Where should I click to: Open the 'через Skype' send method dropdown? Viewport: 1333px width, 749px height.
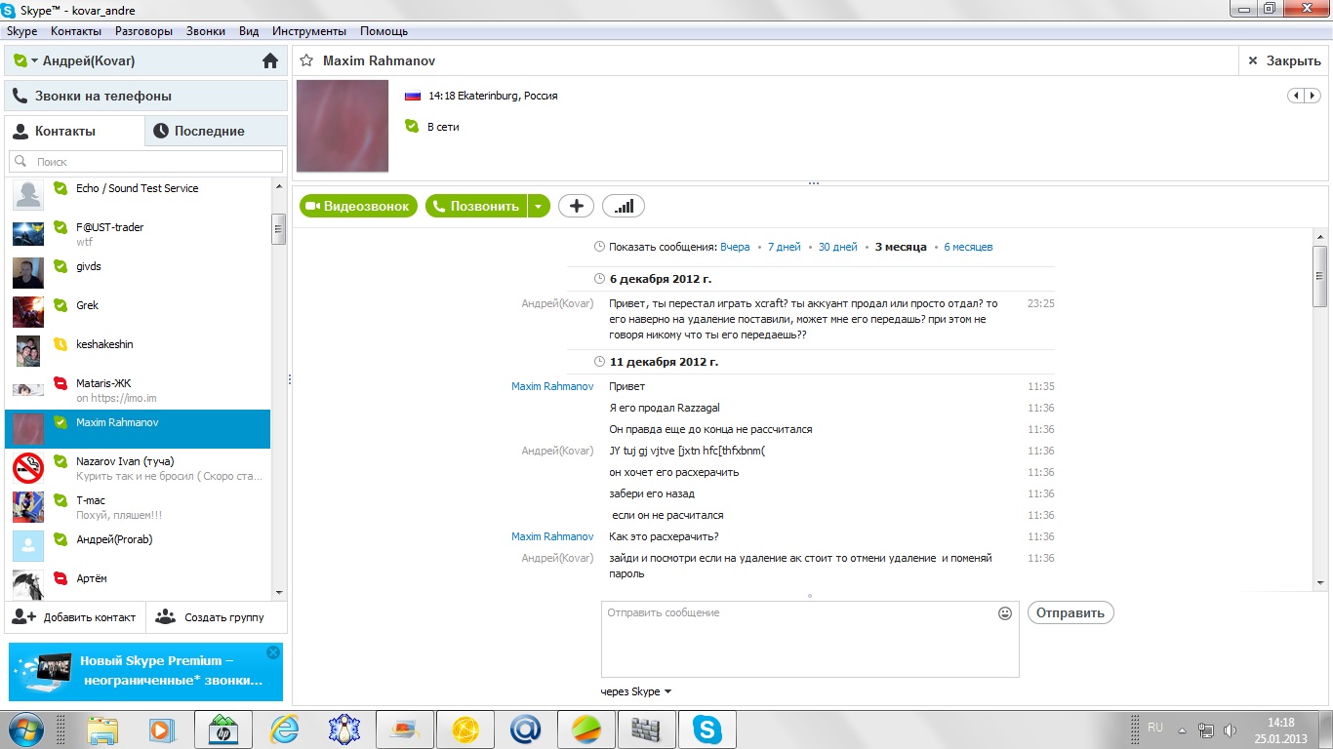[636, 691]
